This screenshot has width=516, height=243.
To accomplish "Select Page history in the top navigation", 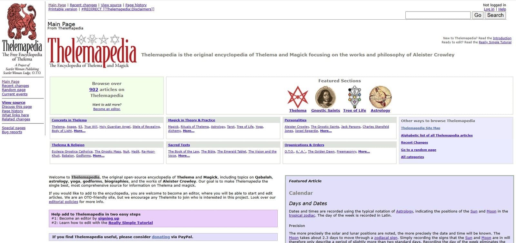I will pyautogui.click(x=136, y=5).
